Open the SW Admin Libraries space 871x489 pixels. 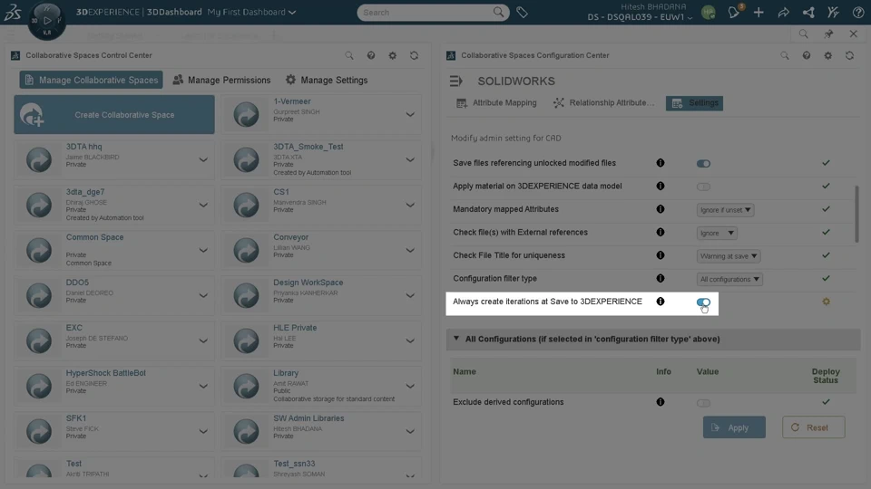[321, 431]
